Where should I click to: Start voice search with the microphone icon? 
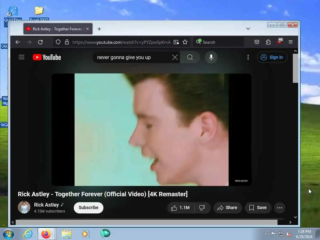click(211, 57)
